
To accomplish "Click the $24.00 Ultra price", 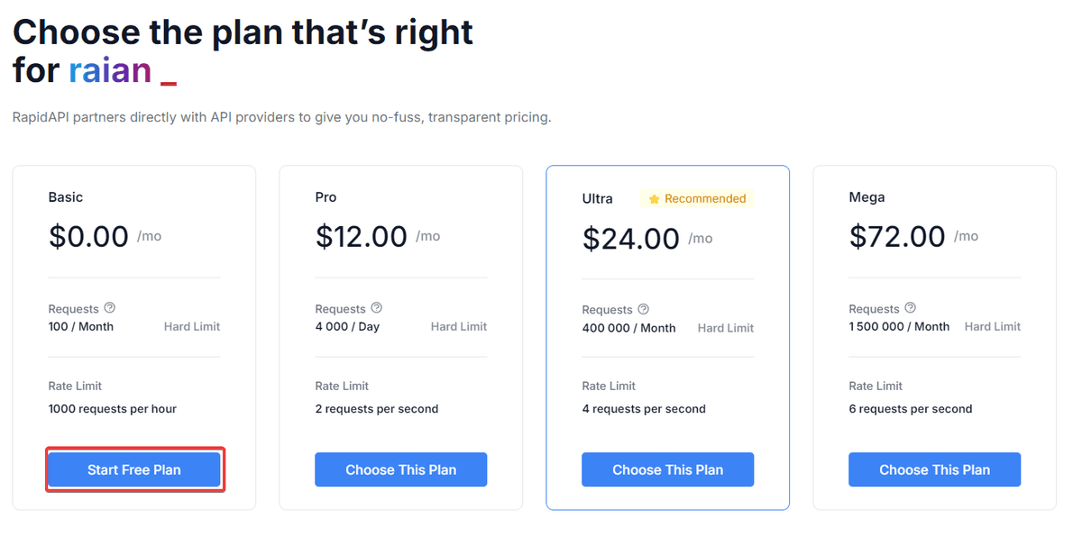I will [630, 239].
